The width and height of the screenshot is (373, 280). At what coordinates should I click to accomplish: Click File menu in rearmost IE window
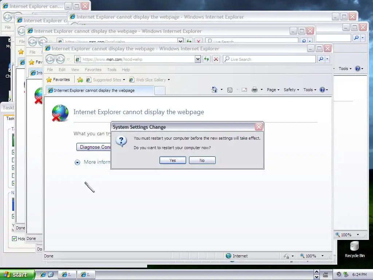(x=8, y=27)
